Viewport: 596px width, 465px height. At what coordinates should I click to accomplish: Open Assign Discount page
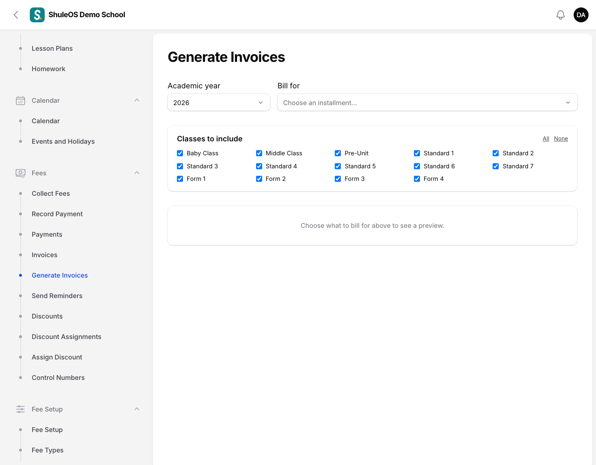click(x=57, y=357)
